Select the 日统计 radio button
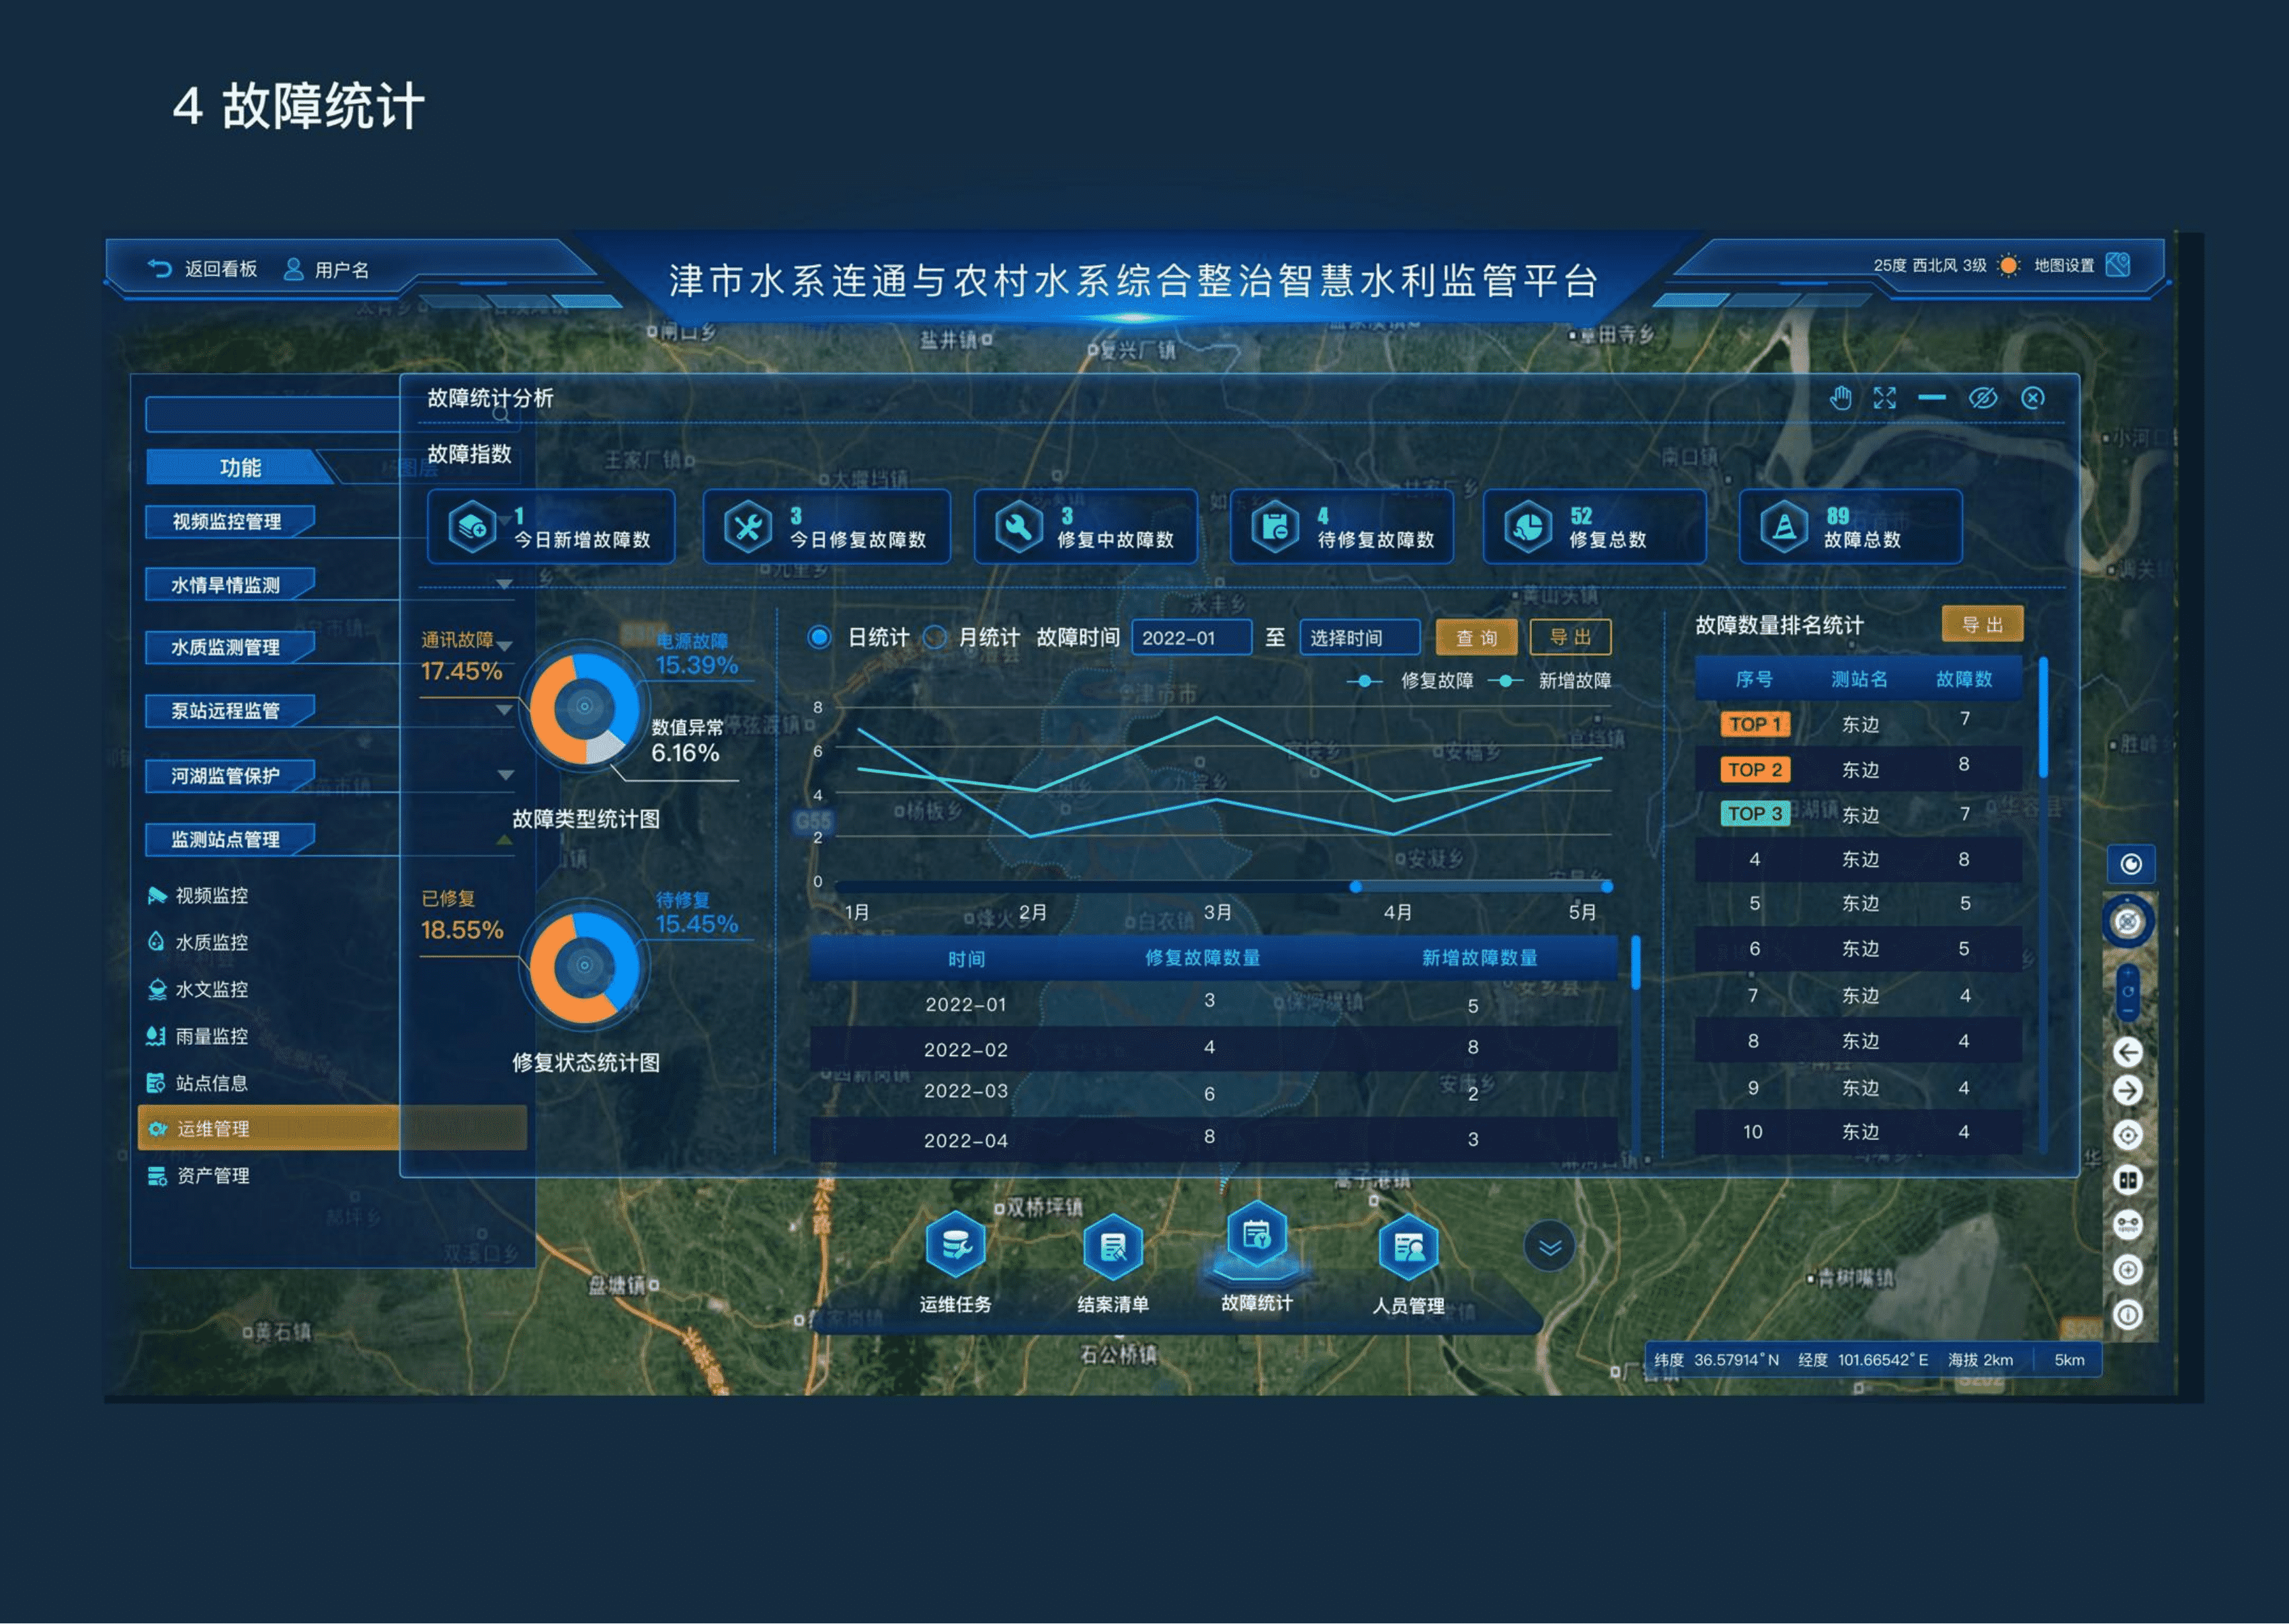This screenshot has height=1624, width=2289. (x=819, y=637)
